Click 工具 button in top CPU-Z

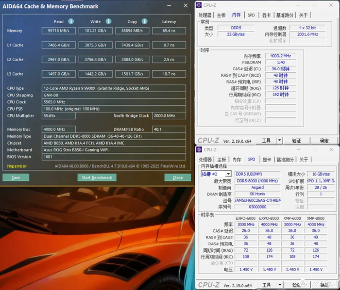click(x=266, y=140)
